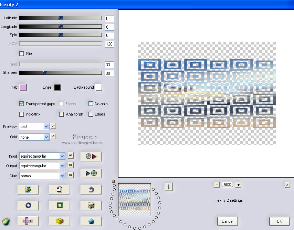Uncheck Transparent gaps
This screenshot has height=230, width=294.
22,104
